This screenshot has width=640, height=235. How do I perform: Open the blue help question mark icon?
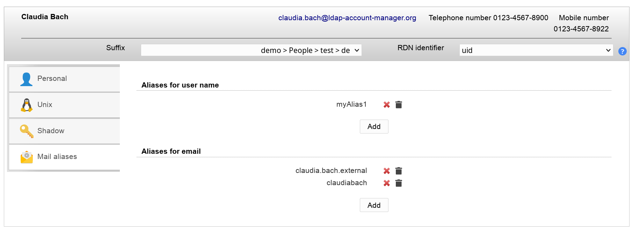coord(622,51)
